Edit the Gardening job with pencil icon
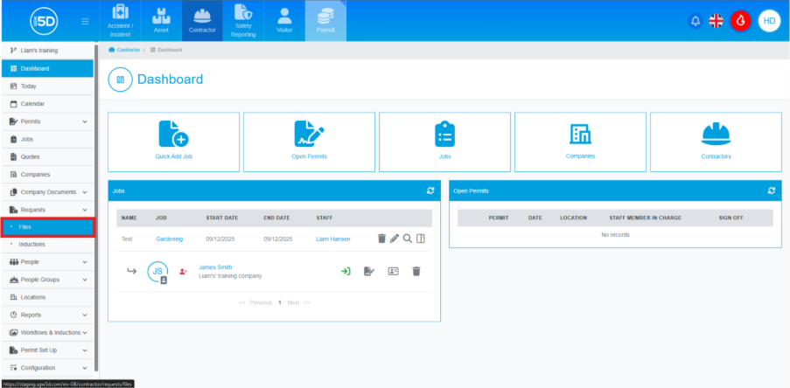The height and width of the screenshot is (388, 790). 395,239
